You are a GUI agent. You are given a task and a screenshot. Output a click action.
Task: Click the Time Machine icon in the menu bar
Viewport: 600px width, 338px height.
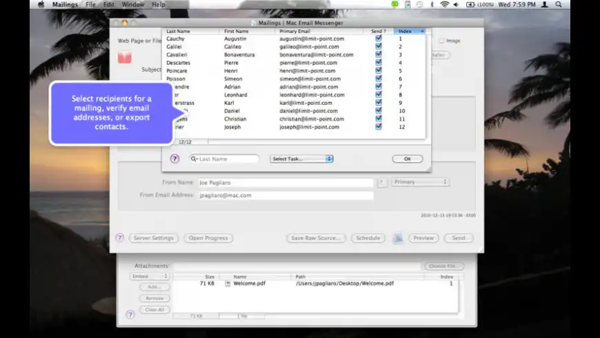pyautogui.click(x=420, y=5)
